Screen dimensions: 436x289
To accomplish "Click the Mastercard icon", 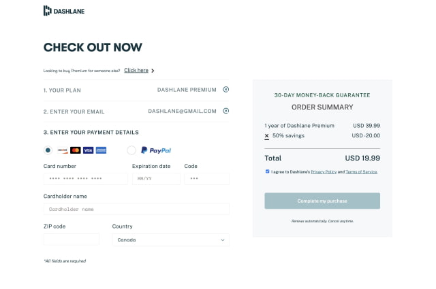I will 76,150.
